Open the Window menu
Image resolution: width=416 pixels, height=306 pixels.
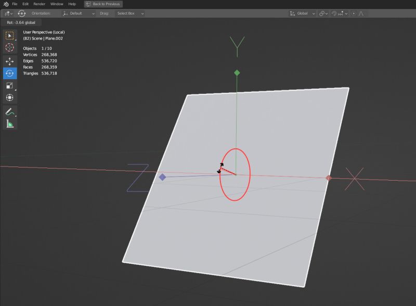[57, 4]
